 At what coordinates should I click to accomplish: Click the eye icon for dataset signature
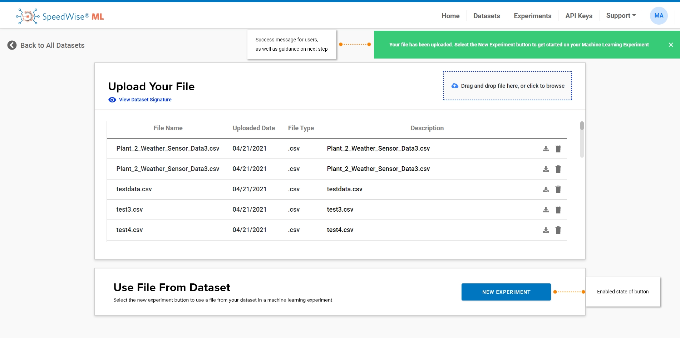point(112,100)
